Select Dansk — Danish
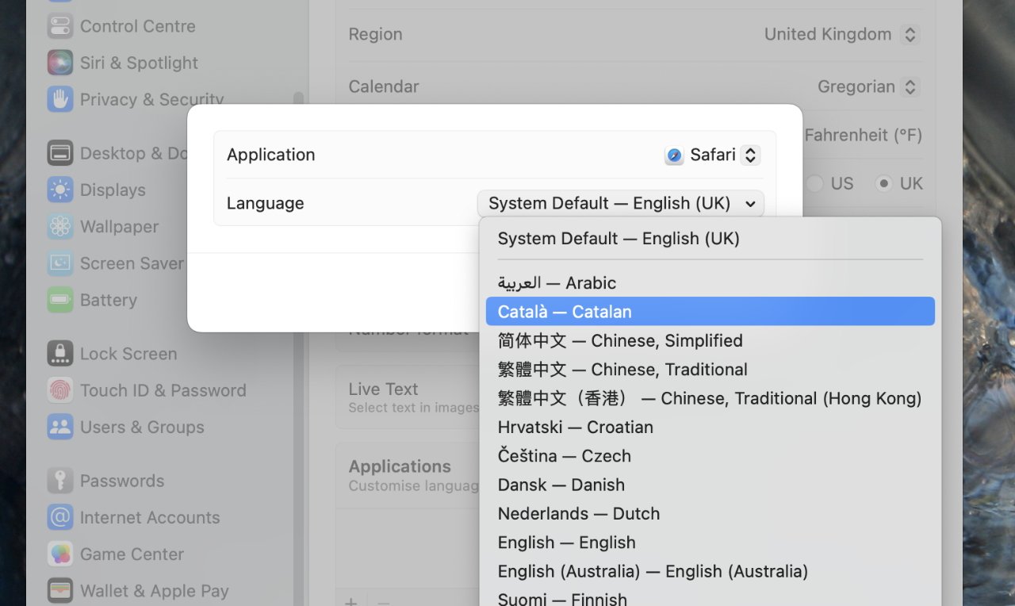 710,485
